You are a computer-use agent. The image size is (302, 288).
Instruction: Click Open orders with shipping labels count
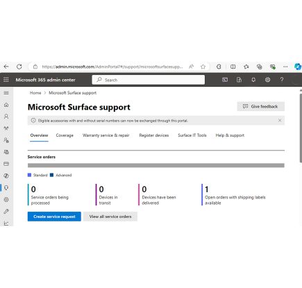pos(207,189)
